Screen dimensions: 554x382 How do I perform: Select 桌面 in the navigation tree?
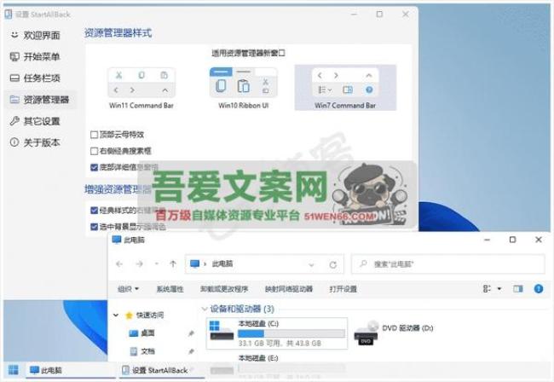pyautogui.click(x=148, y=333)
